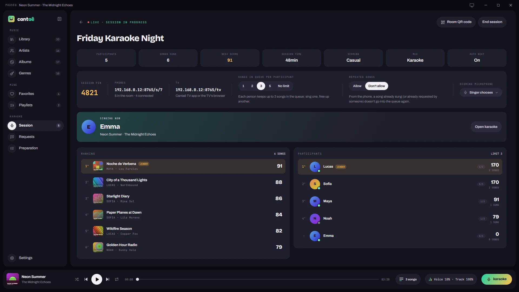The width and height of the screenshot is (519, 292).
Task: Seek along the playback progress bar
Action: [x=258, y=279]
